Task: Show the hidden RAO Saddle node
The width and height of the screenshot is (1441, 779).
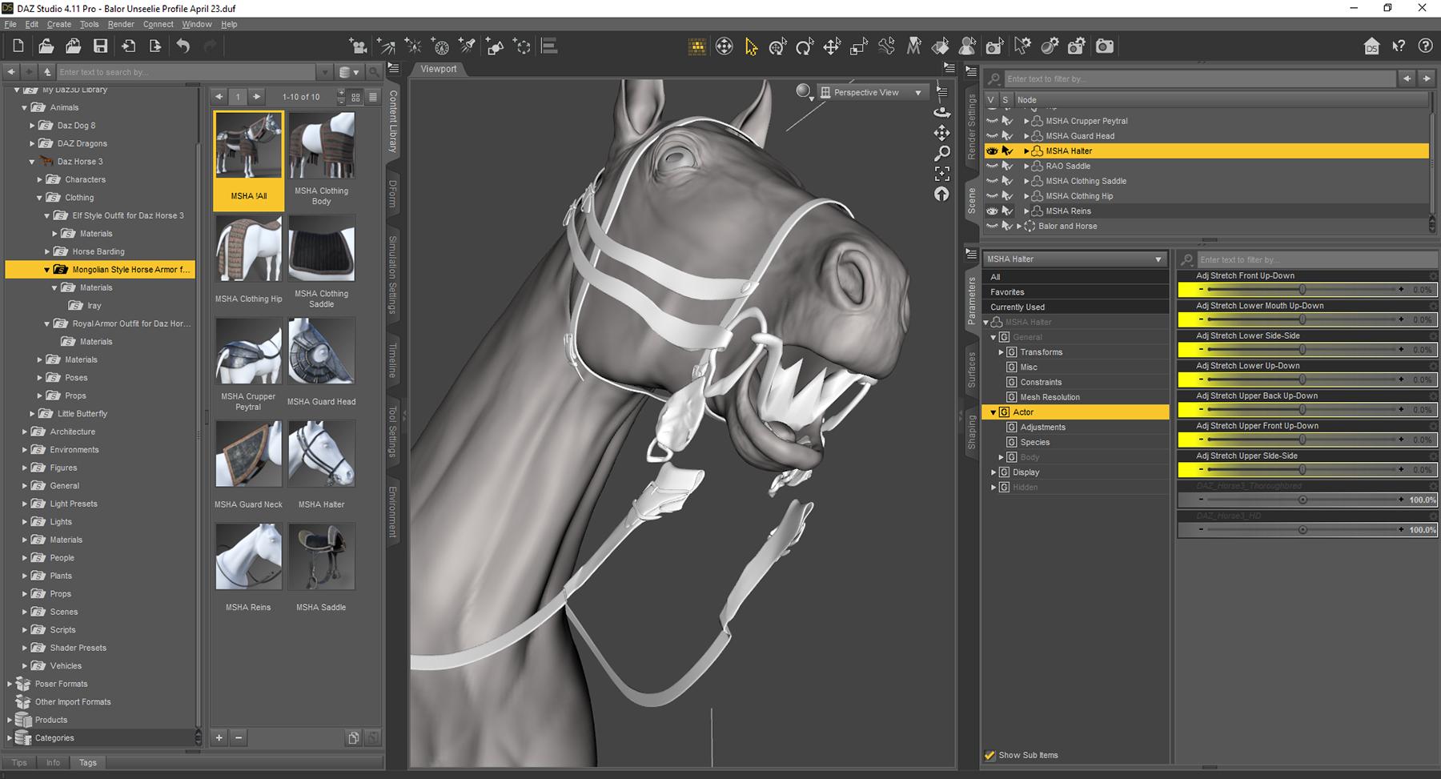Action: point(992,166)
